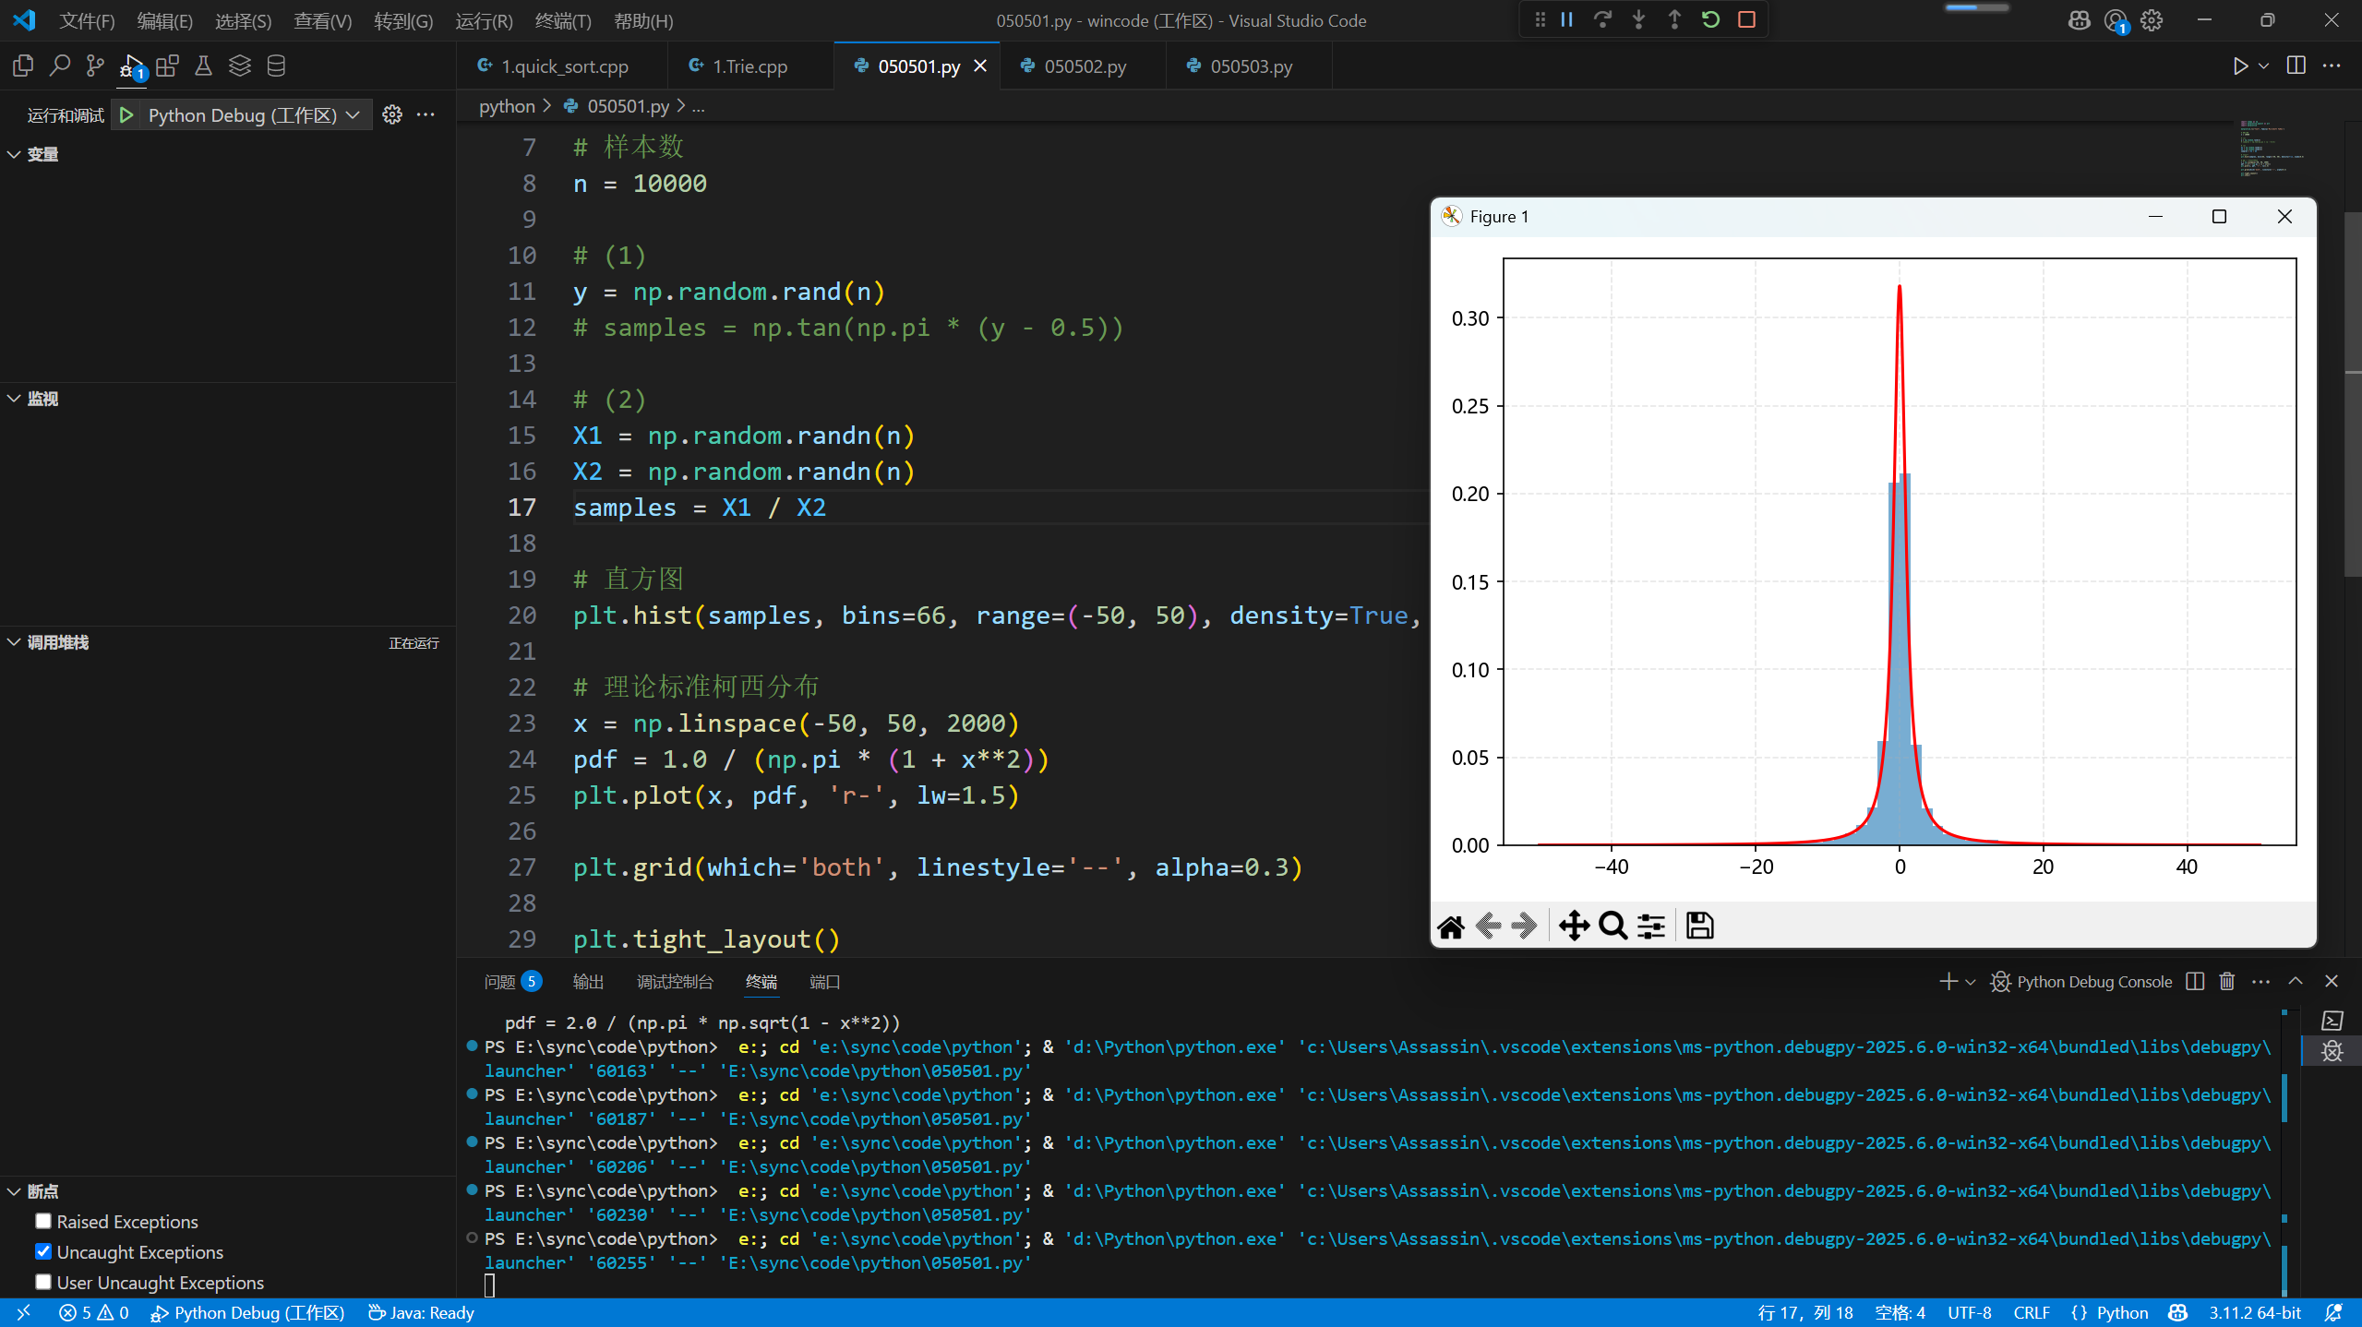Open the 终端(T) menu
This screenshot has height=1327, width=2362.
point(562,20)
